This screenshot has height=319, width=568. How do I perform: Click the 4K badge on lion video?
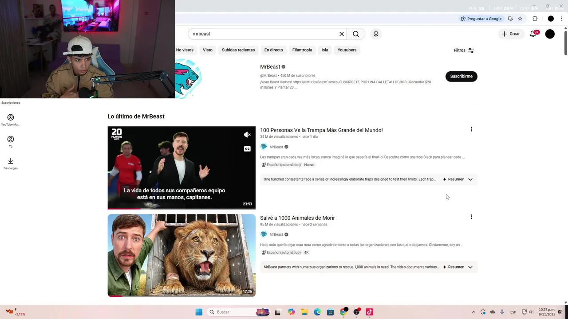pos(306,253)
